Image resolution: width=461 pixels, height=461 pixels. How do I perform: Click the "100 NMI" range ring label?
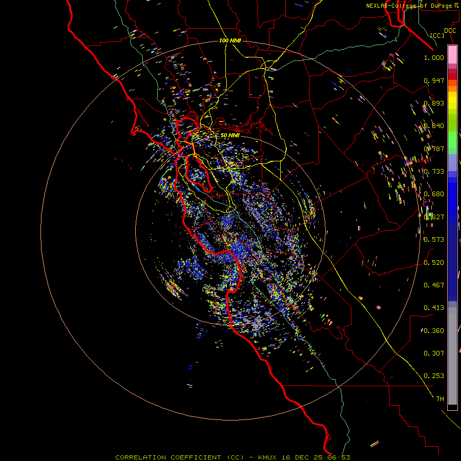(x=230, y=40)
